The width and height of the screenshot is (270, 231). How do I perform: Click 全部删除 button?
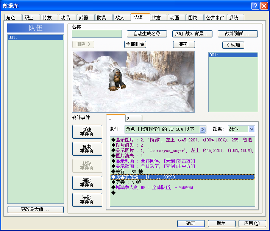pyautogui.click(x=135, y=44)
